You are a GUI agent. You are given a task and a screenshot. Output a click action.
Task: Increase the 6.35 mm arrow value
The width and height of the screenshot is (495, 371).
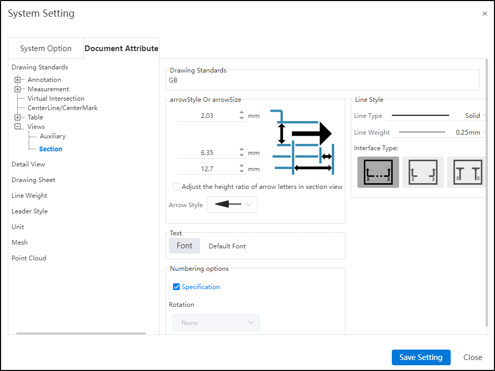(242, 150)
